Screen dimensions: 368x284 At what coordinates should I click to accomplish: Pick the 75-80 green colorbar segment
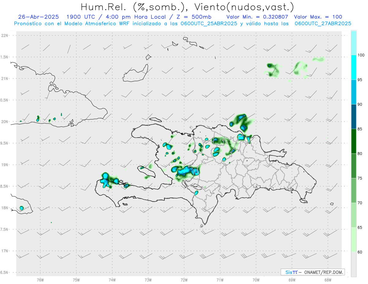pos(354,166)
